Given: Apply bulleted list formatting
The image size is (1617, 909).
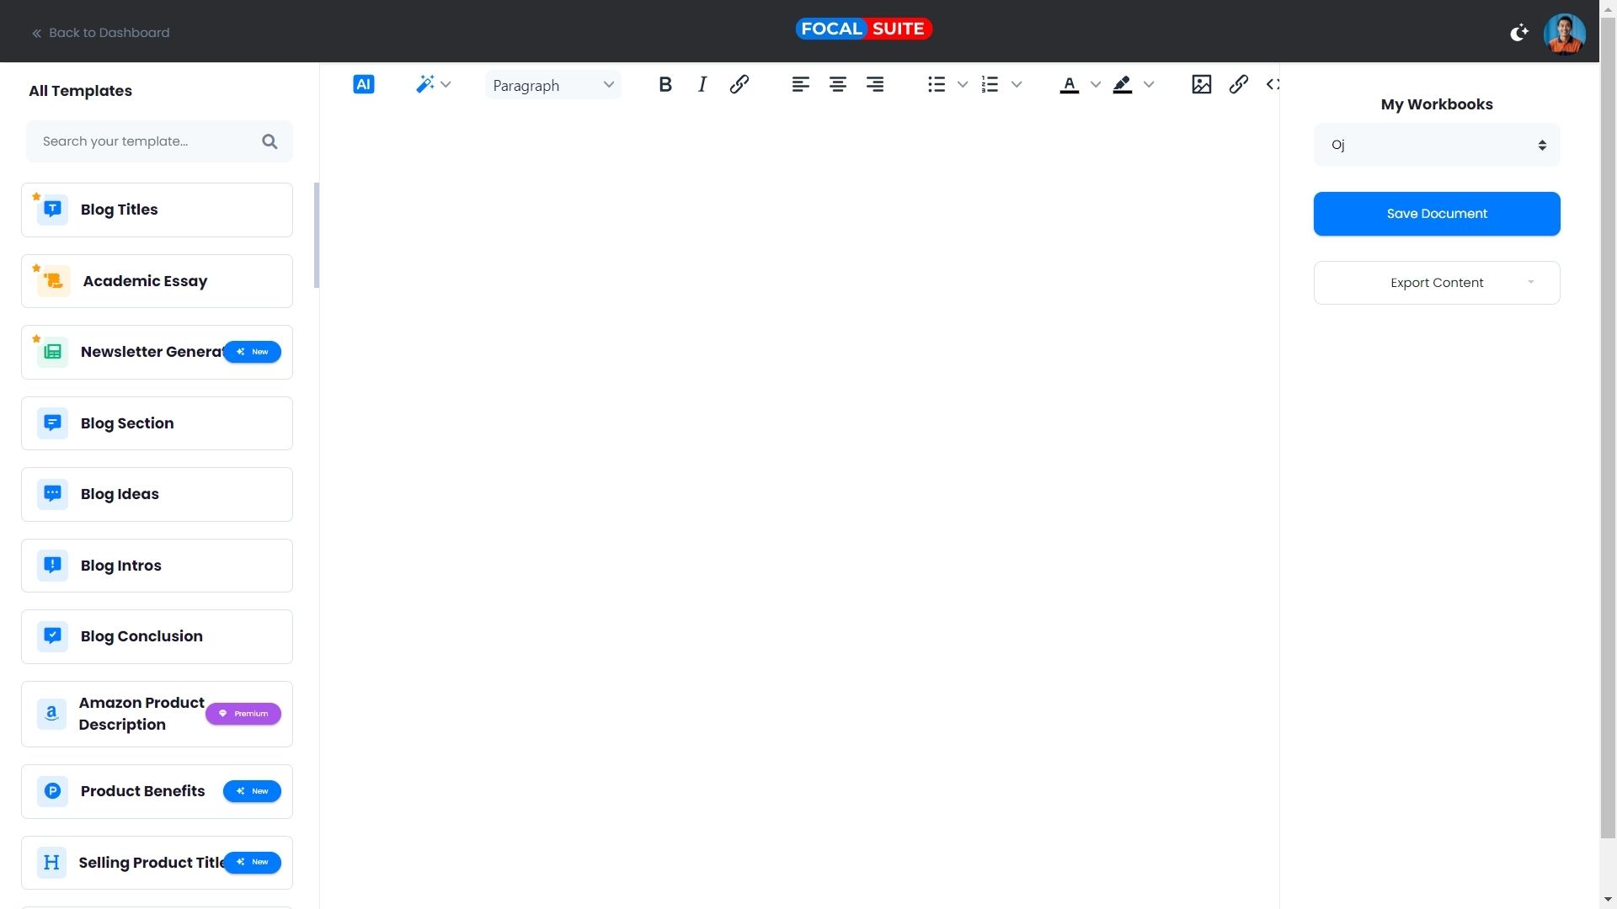Looking at the screenshot, I should (937, 84).
